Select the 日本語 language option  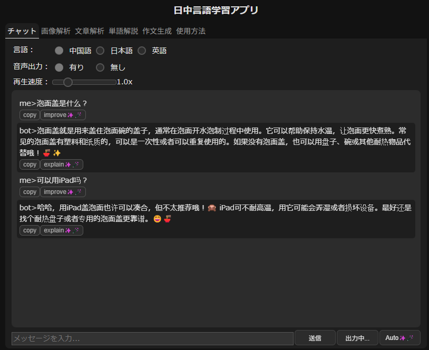pyautogui.click(x=101, y=51)
